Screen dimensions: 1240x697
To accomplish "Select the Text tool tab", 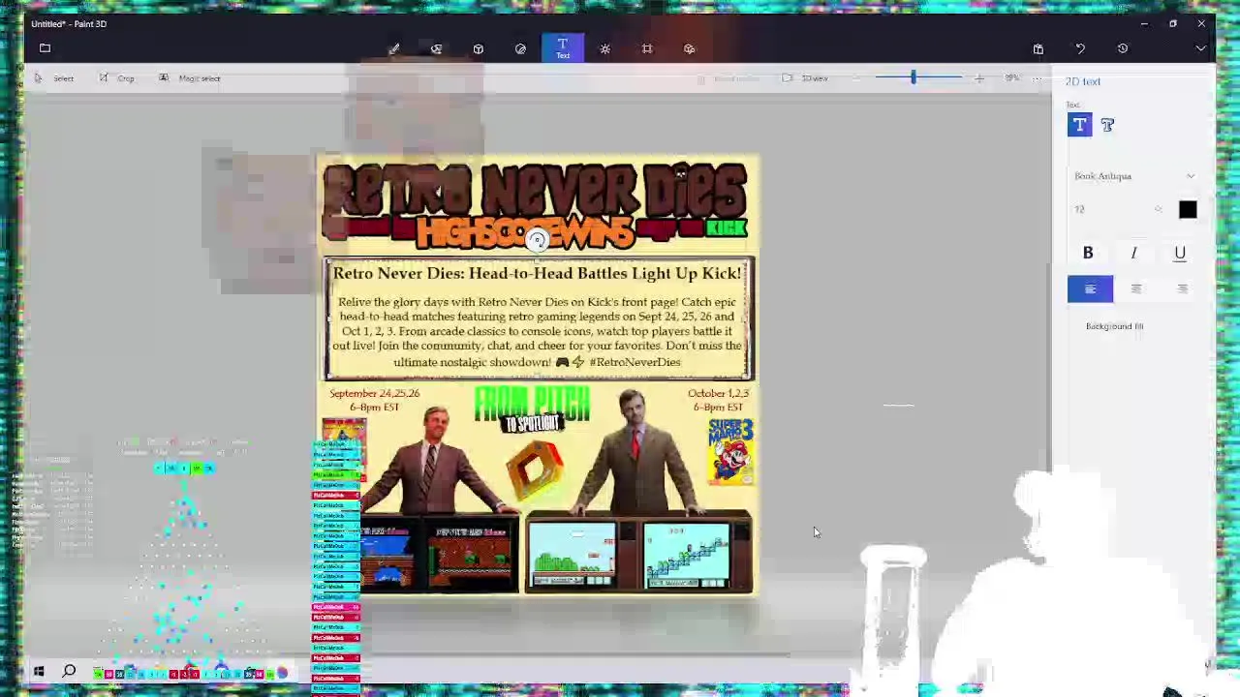I will tap(563, 48).
